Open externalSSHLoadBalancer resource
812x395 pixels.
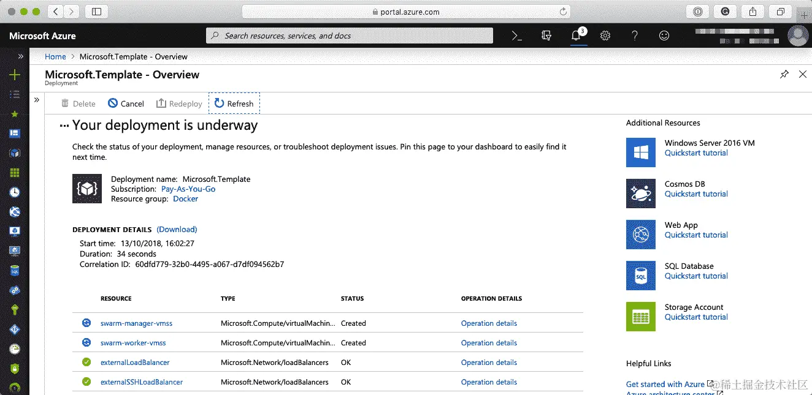click(142, 382)
